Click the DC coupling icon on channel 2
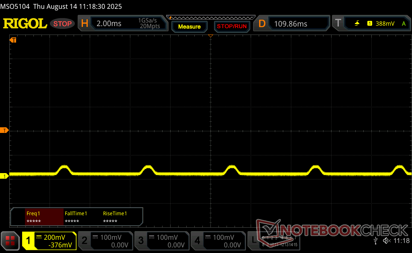Screen dimensions: 412x253 pyautogui.click(x=95, y=237)
